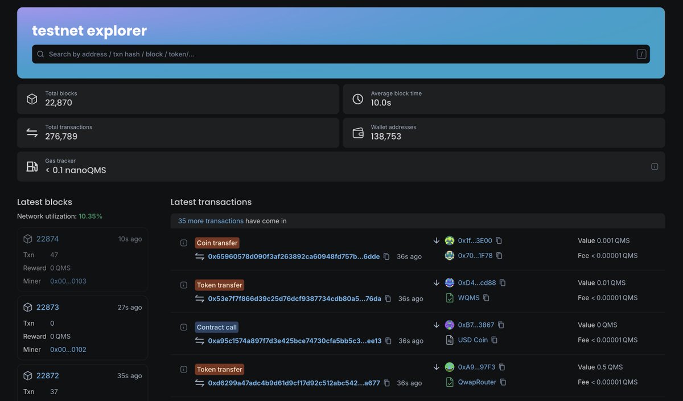Viewport: 683px width, 401px height.
Task: Copy address 0x1f...3E00
Action: pyautogui.click(x=499, y=240)
